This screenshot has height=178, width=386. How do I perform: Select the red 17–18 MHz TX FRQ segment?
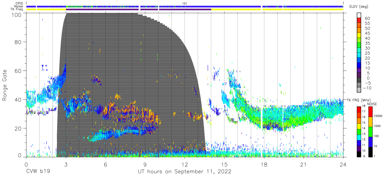(x=359, y=109)
